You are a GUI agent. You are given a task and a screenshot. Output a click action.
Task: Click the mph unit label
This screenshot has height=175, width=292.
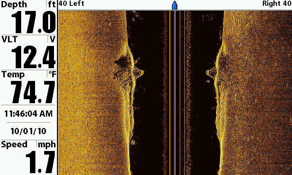(47, 145)
